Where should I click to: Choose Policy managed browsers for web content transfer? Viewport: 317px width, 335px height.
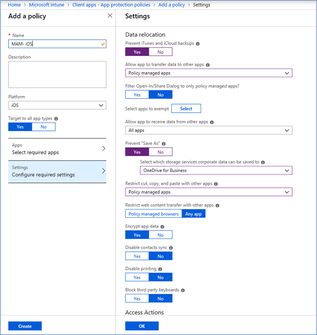(153, 214)
